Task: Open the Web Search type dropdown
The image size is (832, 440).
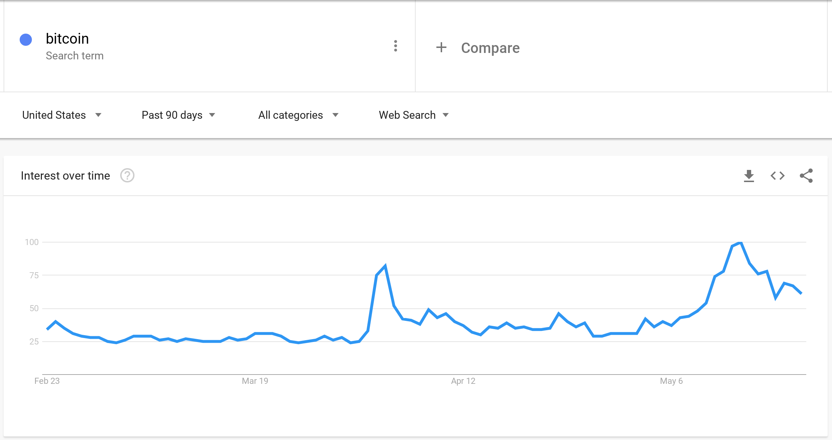Action: click(413, 115)
